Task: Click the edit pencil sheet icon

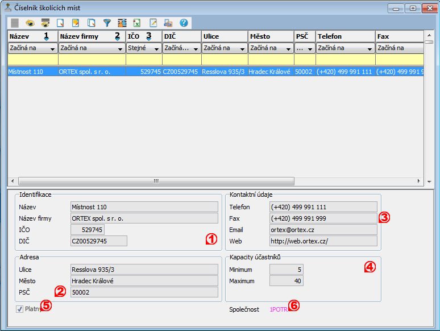Action: point(153,23)
